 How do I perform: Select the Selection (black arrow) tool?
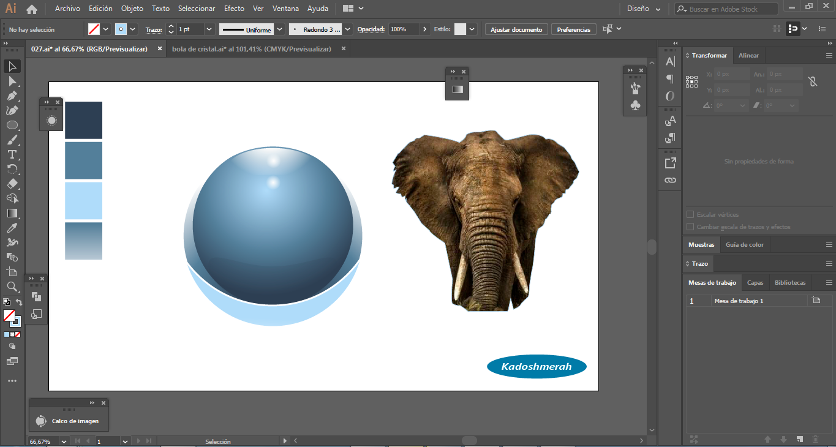(x=12, y=66)
